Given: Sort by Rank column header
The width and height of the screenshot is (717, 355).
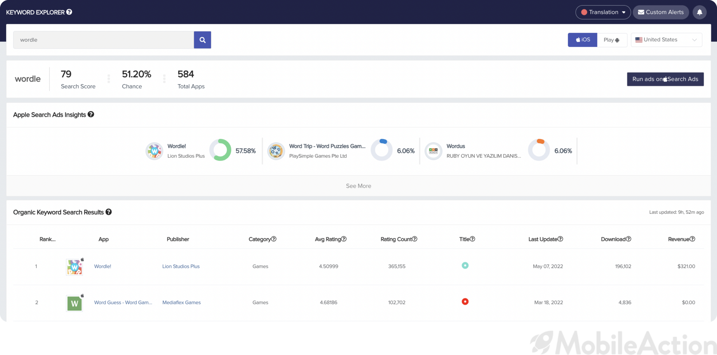Looking at the screenshot, I should 48,239.
